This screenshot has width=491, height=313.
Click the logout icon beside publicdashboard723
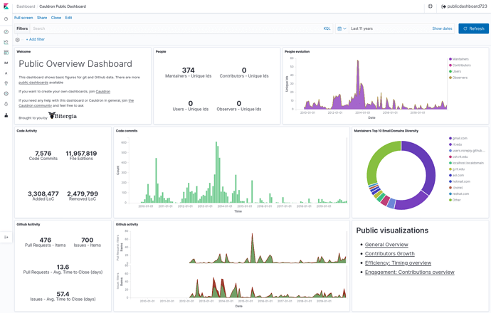click(443, 6)
